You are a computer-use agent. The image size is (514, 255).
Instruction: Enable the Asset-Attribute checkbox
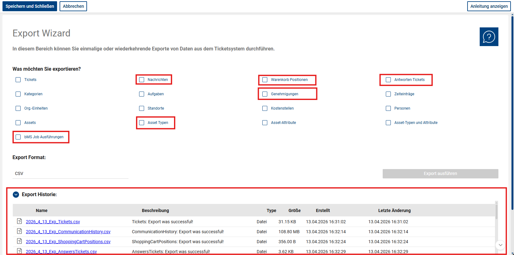265,123
